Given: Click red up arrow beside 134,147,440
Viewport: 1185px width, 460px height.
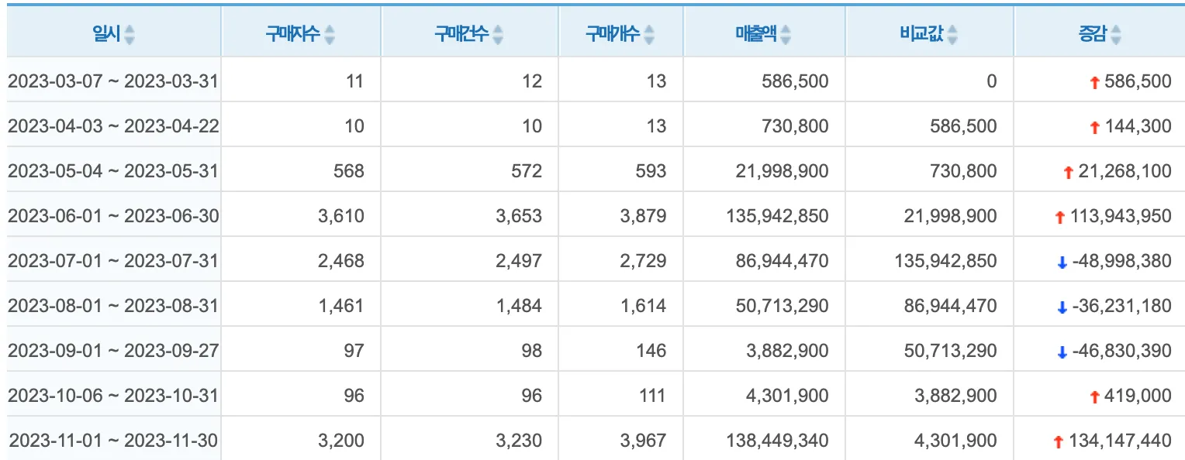Looking at the screenshot, I should click(1058, 442).
